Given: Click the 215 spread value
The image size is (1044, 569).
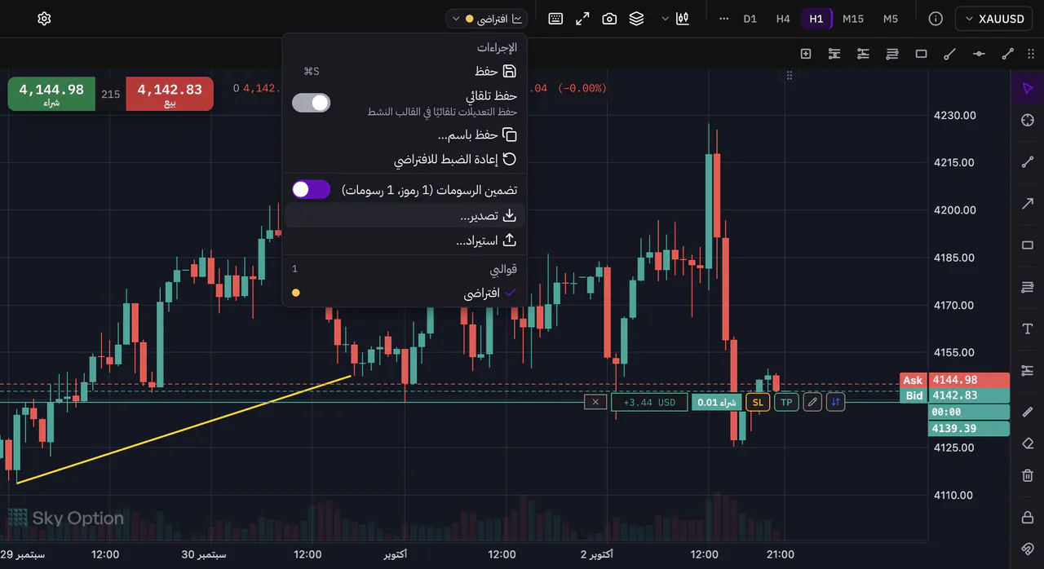Looking at the screenshot, I should tap(111, 95).
